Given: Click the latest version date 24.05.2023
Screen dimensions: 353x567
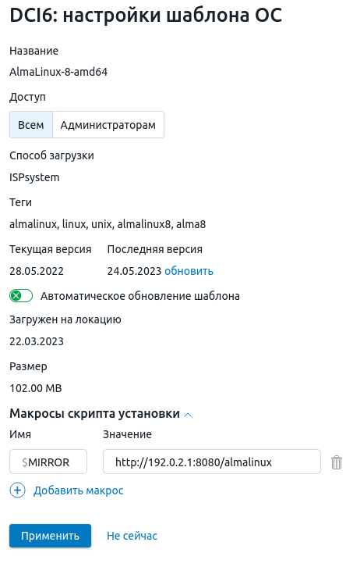Looking at the screenshot, I should 134,271.
